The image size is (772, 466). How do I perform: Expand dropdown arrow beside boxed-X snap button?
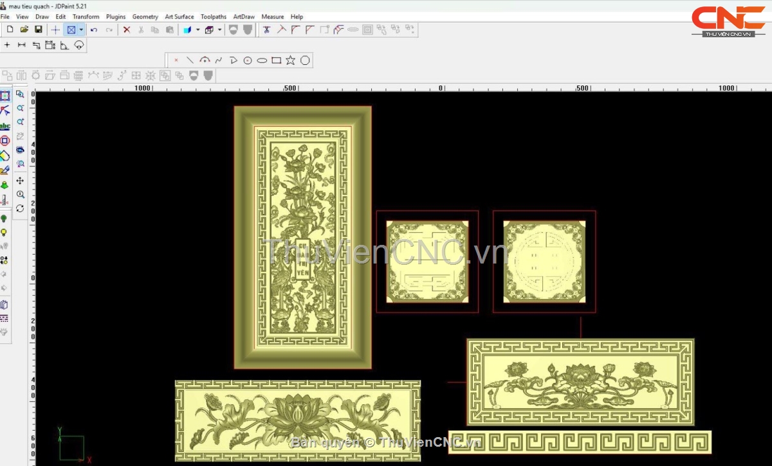pyautogui.click(x=81, y=30)
